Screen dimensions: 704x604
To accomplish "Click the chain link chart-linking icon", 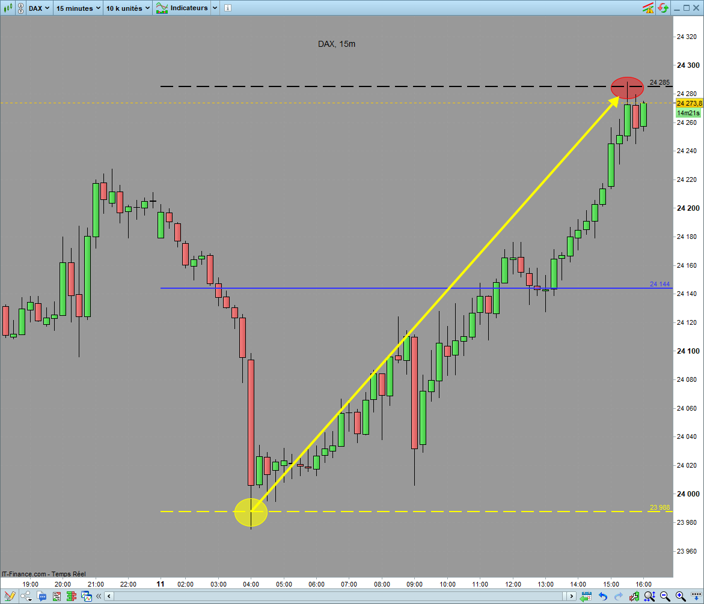I will coord(20,8).
